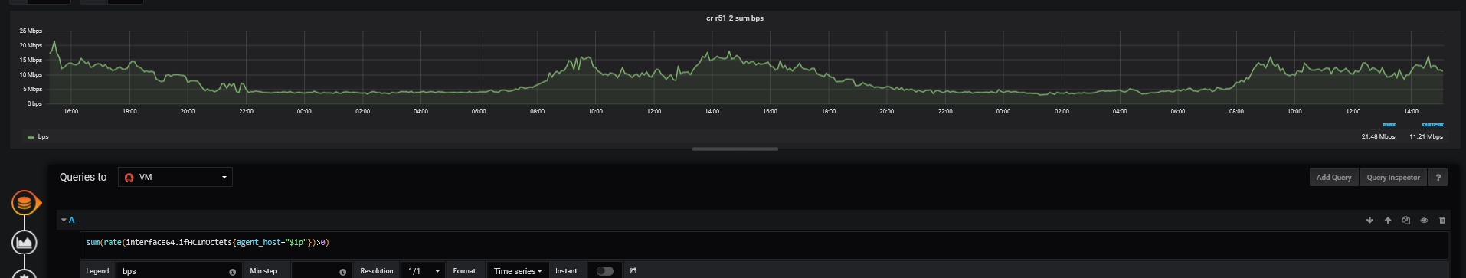Toggle the bps series in legend
Viewport: 1466px width, 278px height.
(43, 137)
